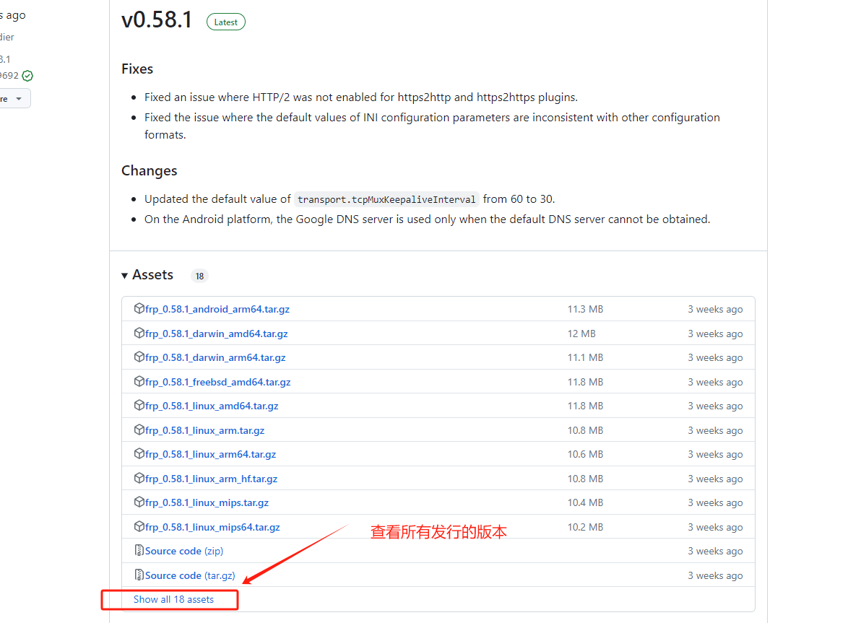848x623 pixels.
Task: Download frp_0.58.1_linux_arm64.tar.gz
Action: (210, 454)
